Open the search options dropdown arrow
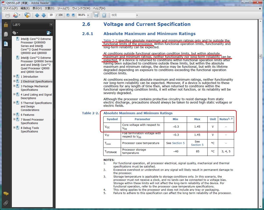The image size is (264, 210). click(137, 15)
